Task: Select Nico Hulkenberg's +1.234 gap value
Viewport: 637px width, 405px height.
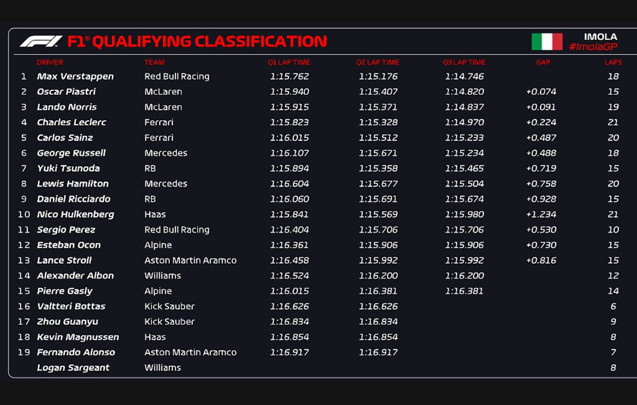Action: [541, 214]
